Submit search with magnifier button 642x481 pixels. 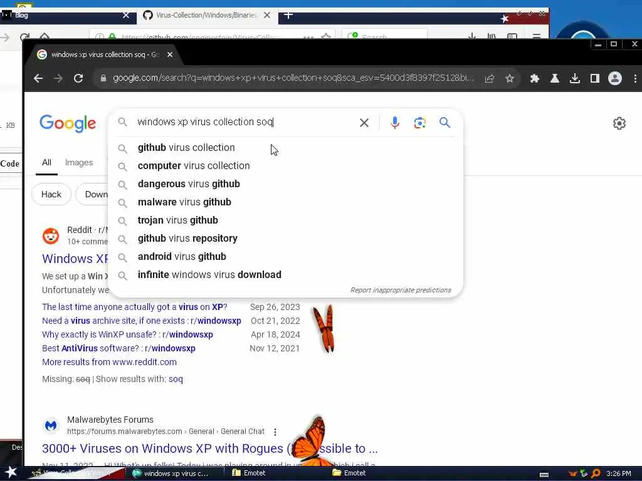coord(445,122)
